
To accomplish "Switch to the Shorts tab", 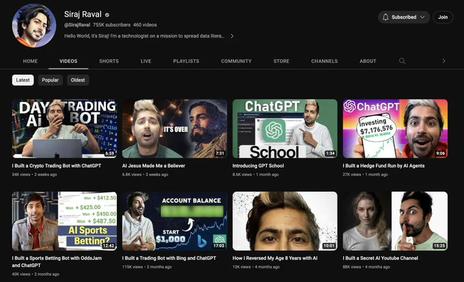I will click(108, 61).
